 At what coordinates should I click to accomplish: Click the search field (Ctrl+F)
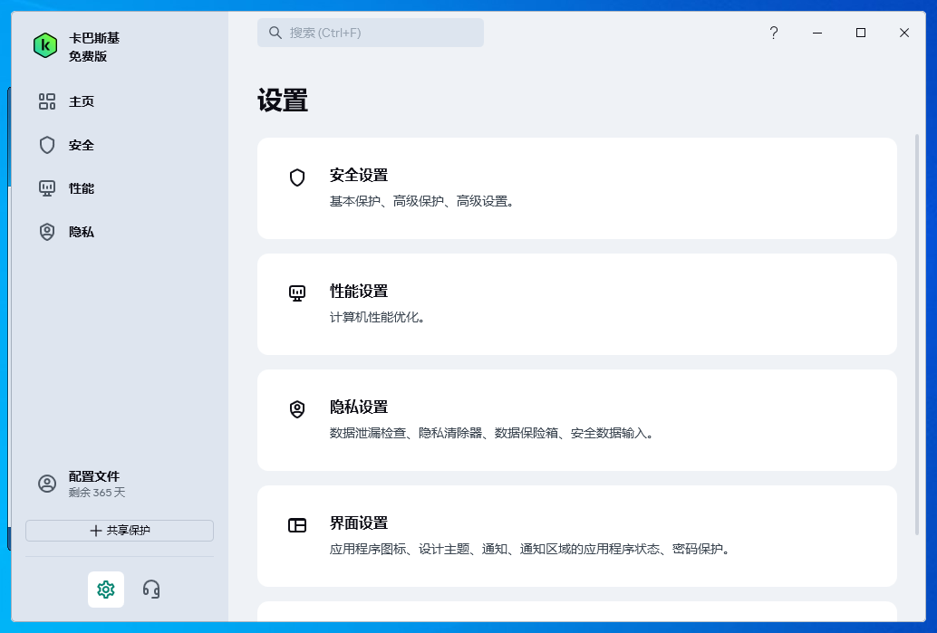click(x=371, y=33)
